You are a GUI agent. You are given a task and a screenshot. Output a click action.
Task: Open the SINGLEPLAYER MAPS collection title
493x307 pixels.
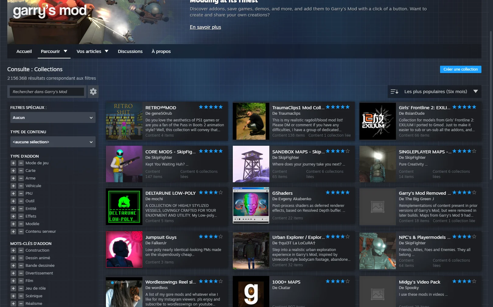pos(425,152)
